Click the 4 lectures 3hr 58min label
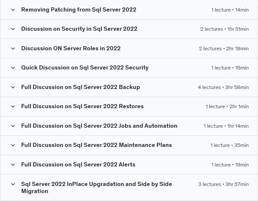Screen dimensions: 258x201 (223, 87)
